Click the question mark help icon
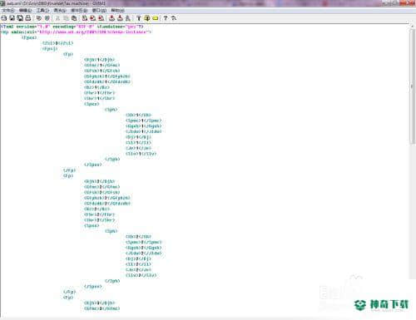 point(166,18)
